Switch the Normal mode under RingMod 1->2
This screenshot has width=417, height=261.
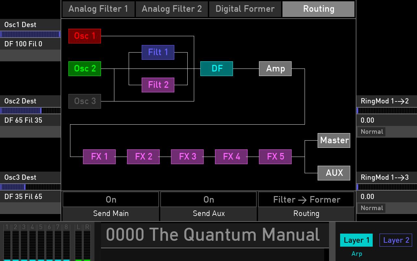click(371, 131)
